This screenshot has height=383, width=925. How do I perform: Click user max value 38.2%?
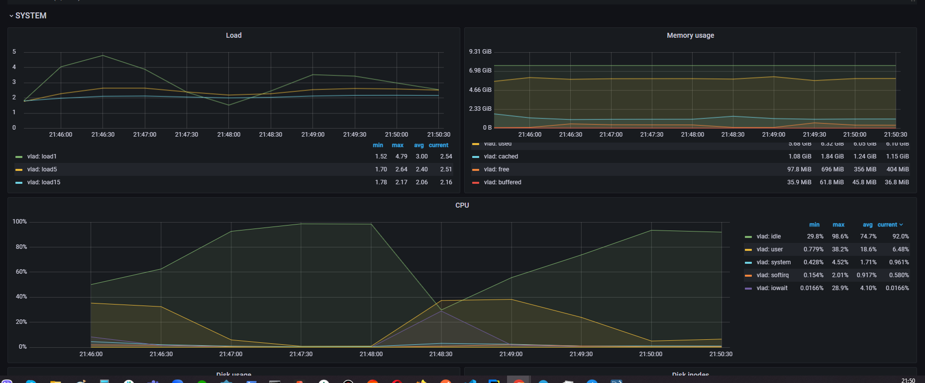840,249
